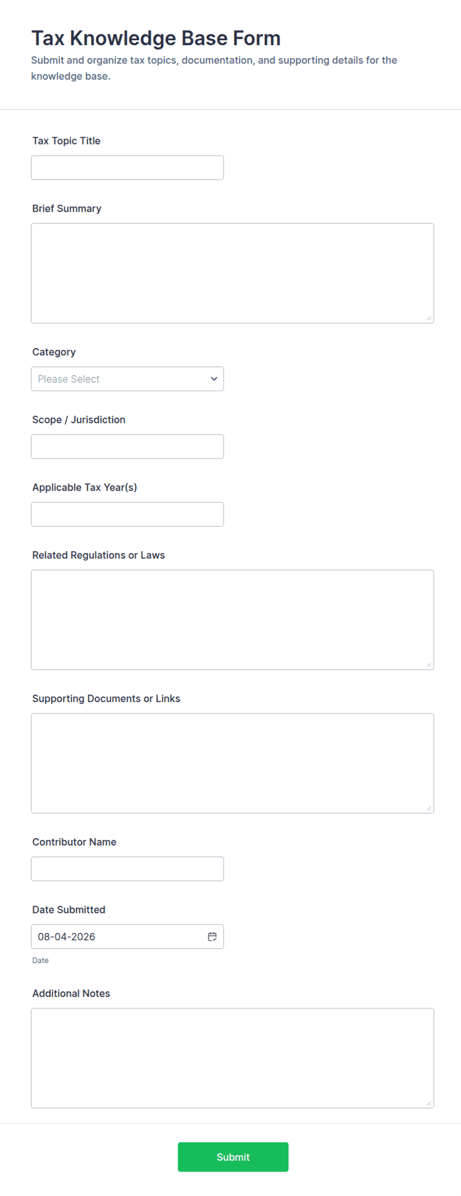Open the calendar picker icon
The width and height of the screenshot is (461, 1196).
click(212, 936)
